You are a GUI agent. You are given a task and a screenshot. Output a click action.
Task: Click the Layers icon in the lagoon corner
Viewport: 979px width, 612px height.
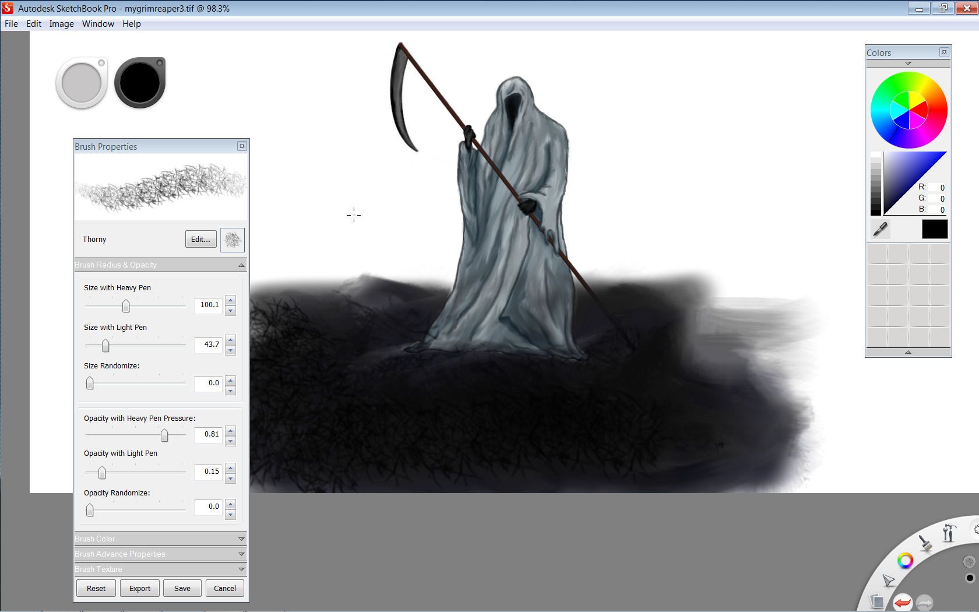[x=877, y=602]
